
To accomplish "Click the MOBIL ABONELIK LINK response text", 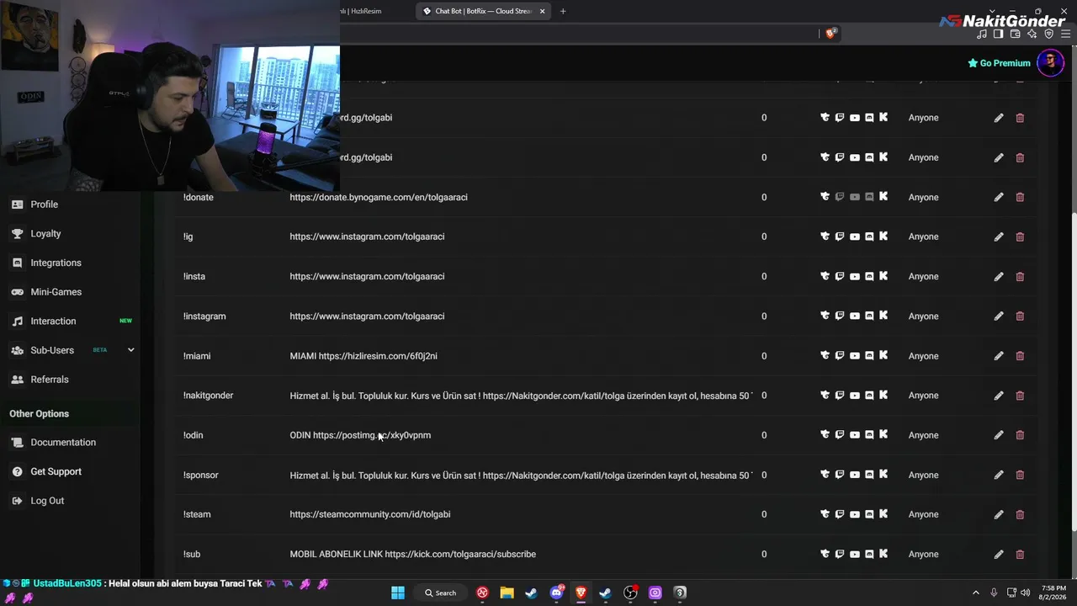I will pyautogui.click(x=413, y=554).
